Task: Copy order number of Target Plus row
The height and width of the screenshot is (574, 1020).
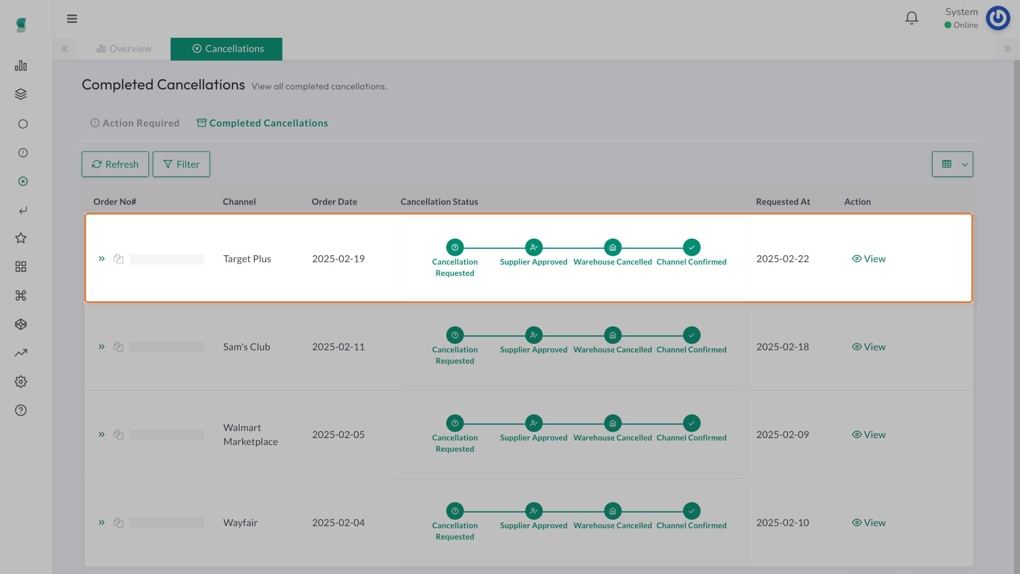Action: (118, 259)
